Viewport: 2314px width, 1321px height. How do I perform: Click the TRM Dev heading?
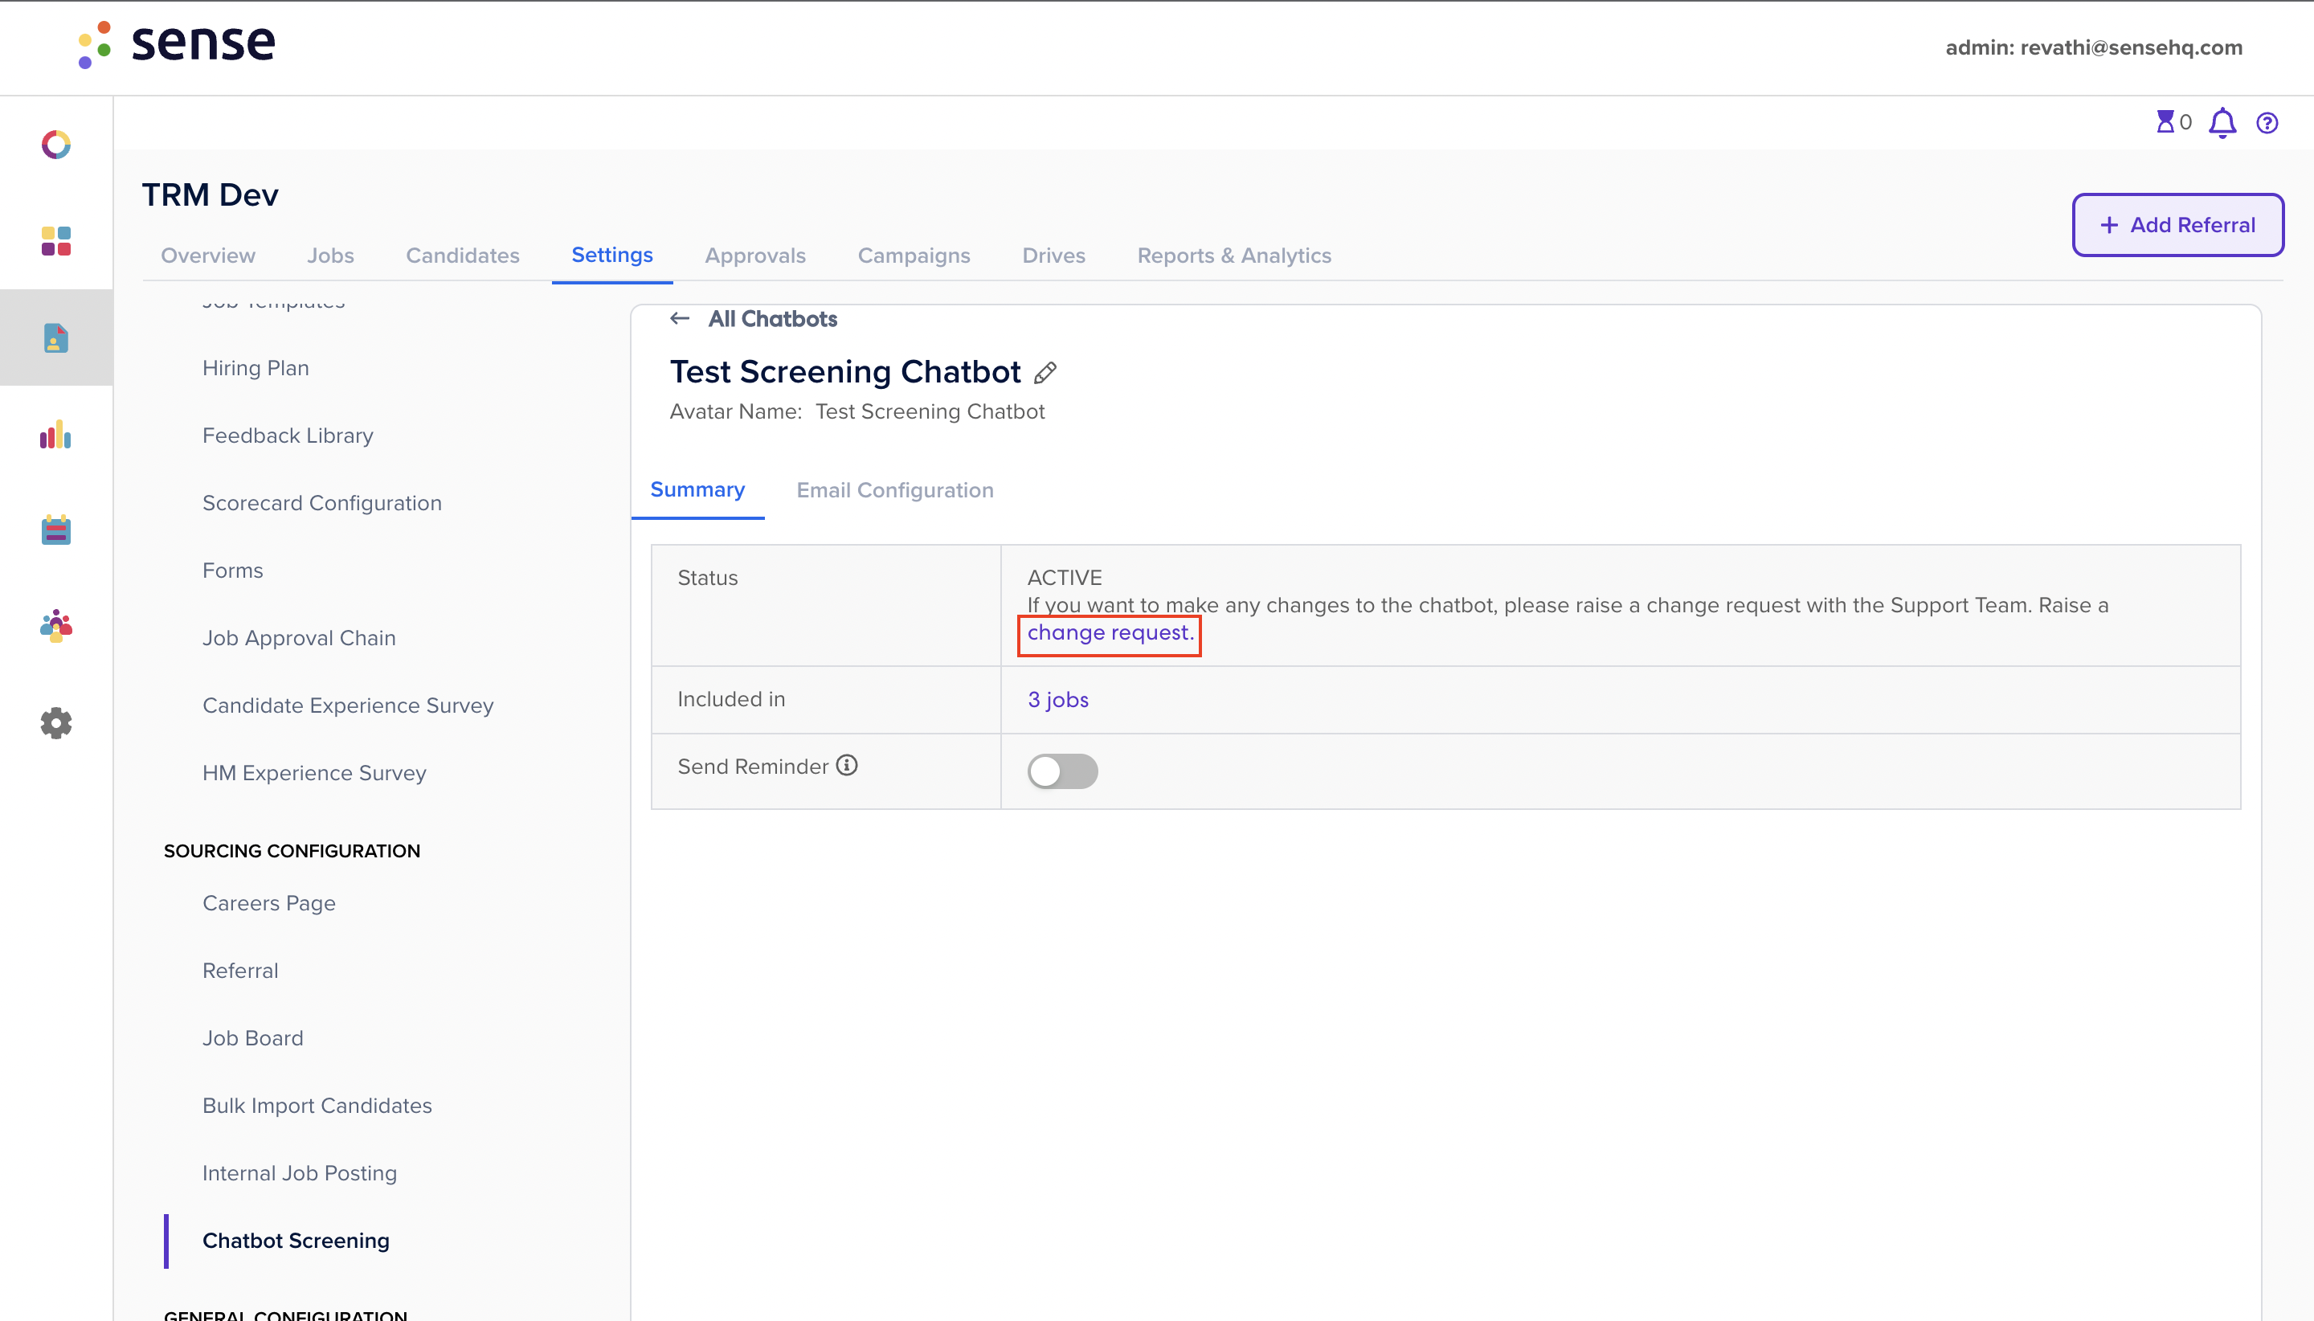tap(211, 195)
